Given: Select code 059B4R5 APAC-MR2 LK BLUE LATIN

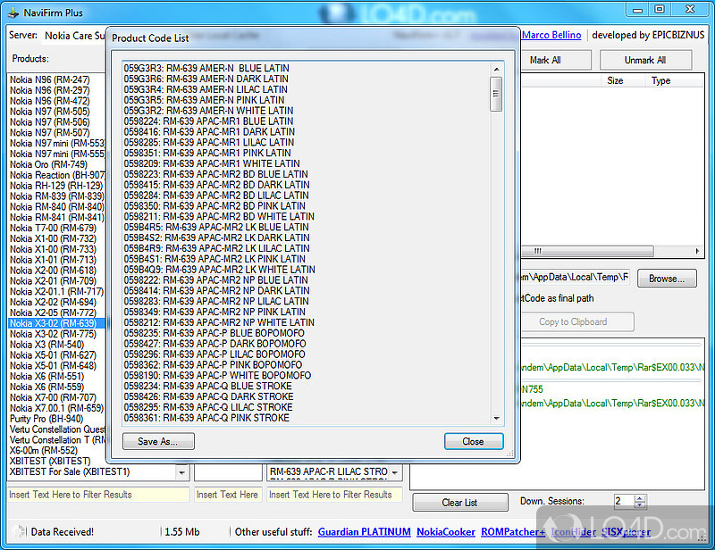Looking at the screenshot, I should coord(216,227).
